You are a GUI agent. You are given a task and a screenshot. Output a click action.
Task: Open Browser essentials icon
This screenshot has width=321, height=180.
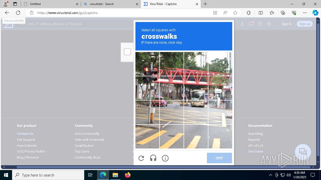point(294,13)
